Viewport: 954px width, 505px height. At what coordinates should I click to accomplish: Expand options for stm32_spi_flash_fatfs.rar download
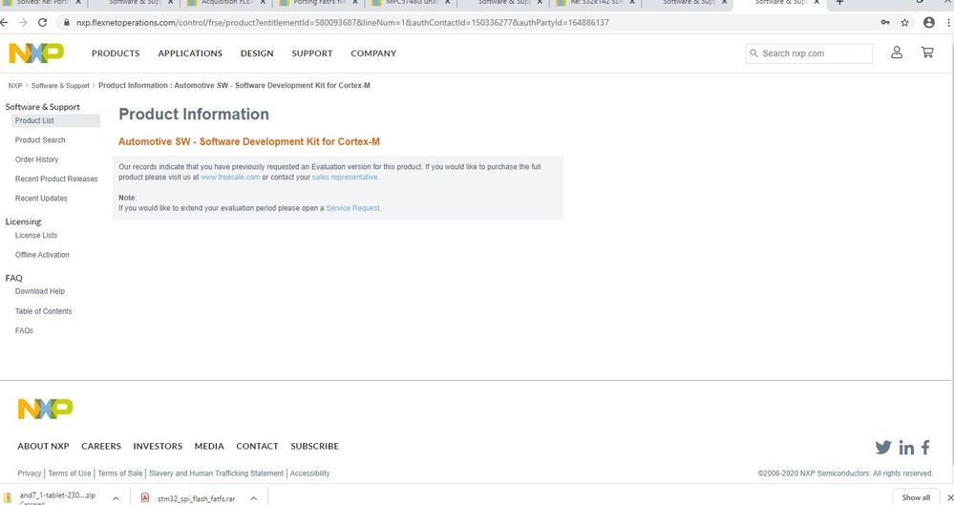(x=254, y=498)
